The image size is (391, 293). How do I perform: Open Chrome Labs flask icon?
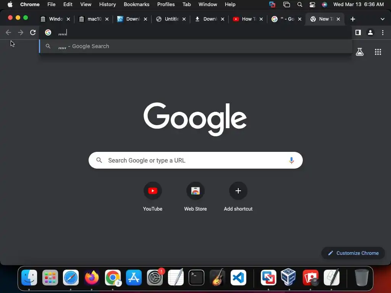[360, 52]
